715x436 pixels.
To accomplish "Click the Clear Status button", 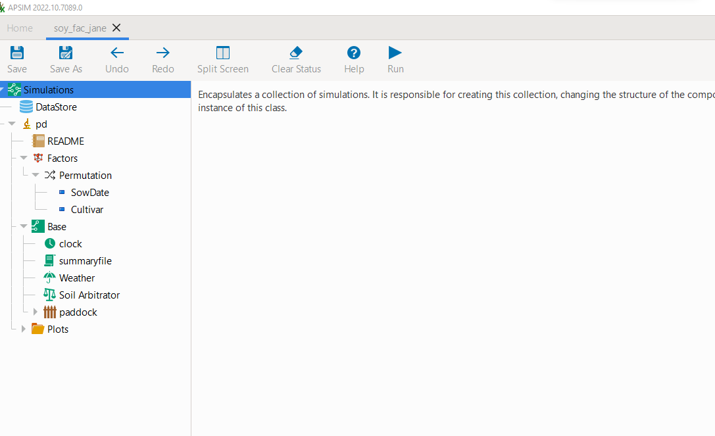I will [295, 59].
